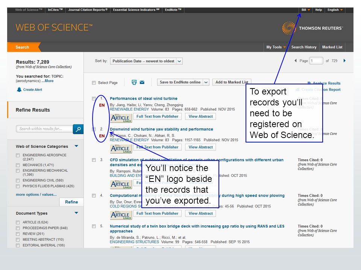
Task: Click the Search within results input field
Action: [x=44, y=129]
